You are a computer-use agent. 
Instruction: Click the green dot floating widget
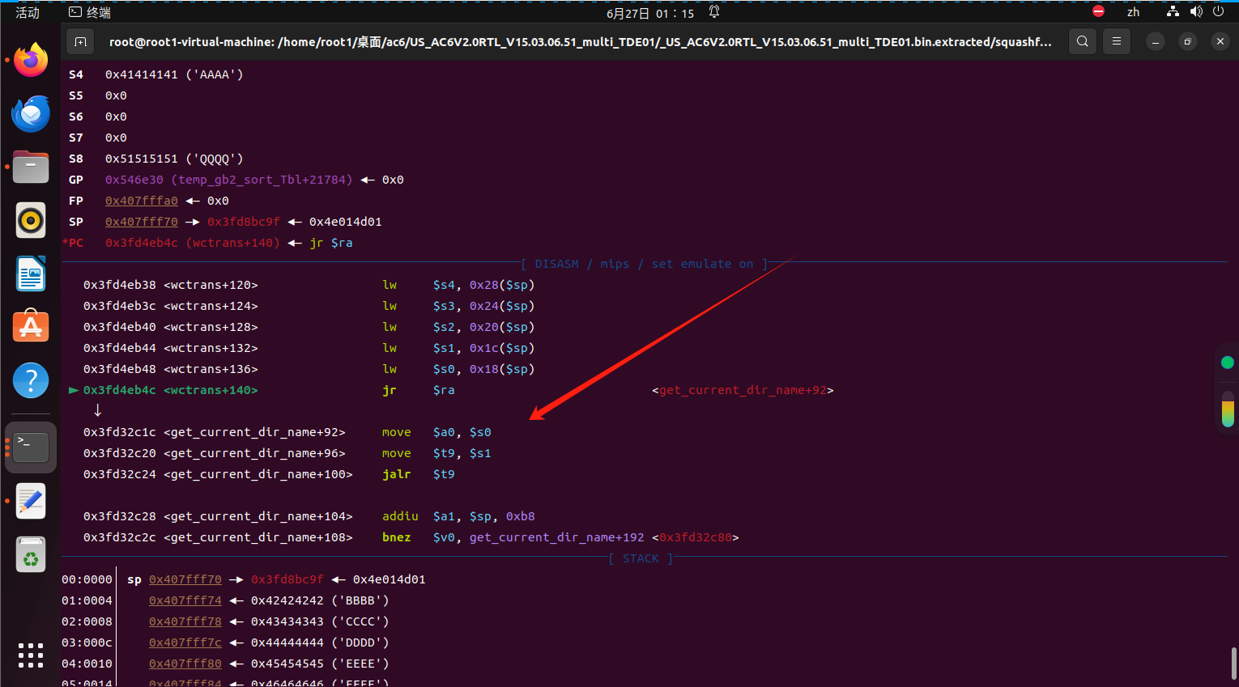coord(1228,363)
